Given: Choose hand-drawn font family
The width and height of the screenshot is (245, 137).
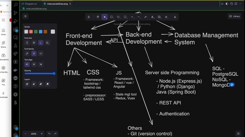Looking at the screenshot, I should [x=27, y=53].
